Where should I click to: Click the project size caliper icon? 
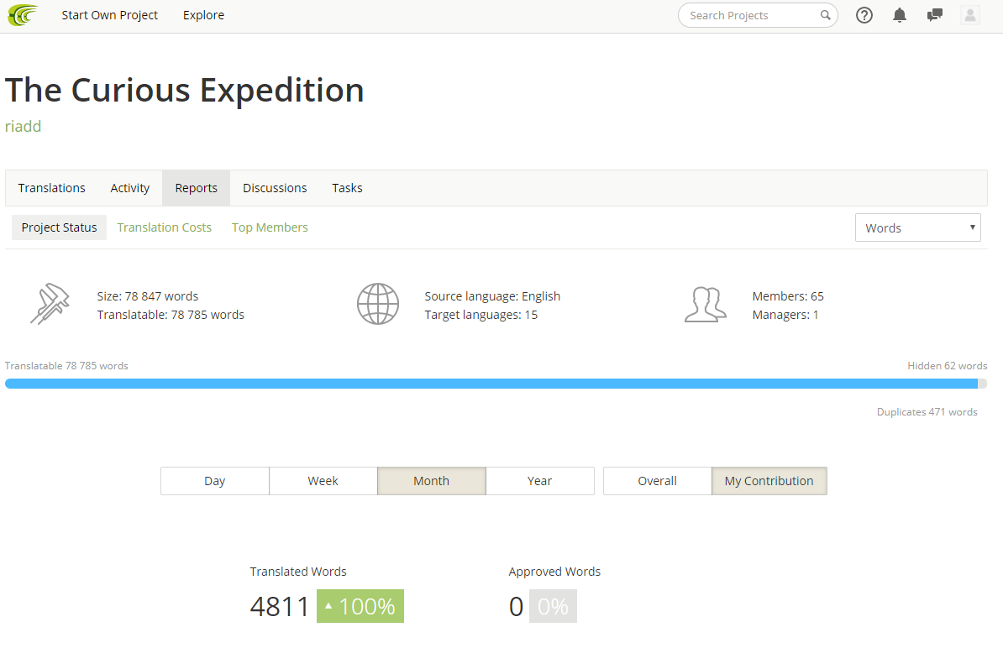coord(50,304)
